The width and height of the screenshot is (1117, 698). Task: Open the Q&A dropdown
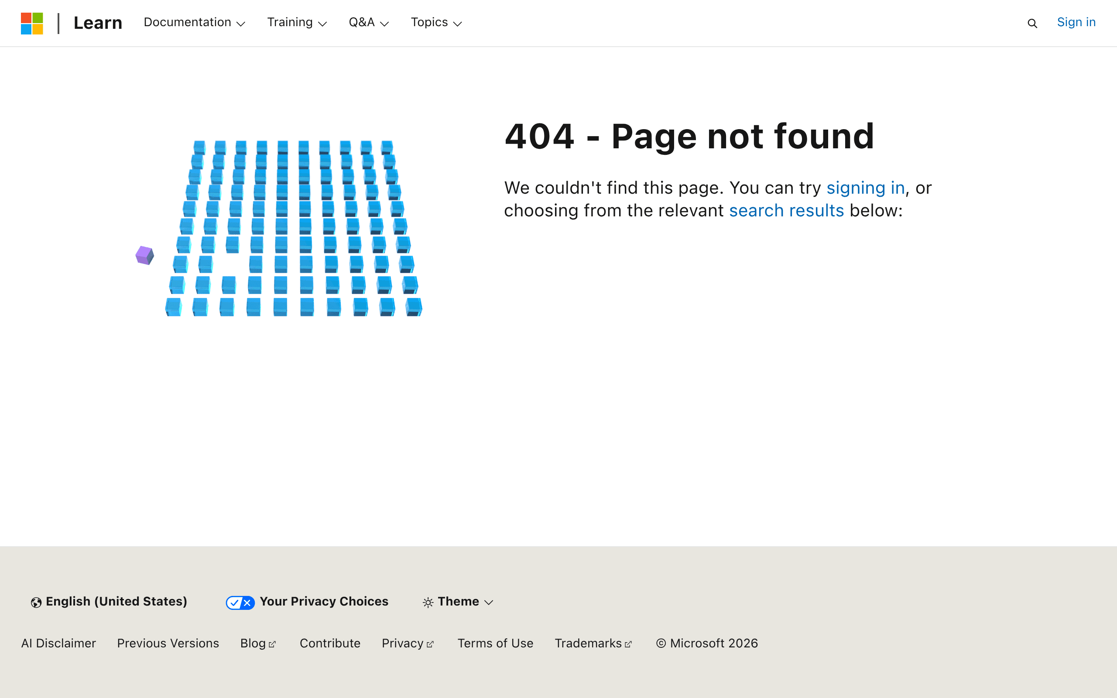pyautogui.click(x=369, y=22)
